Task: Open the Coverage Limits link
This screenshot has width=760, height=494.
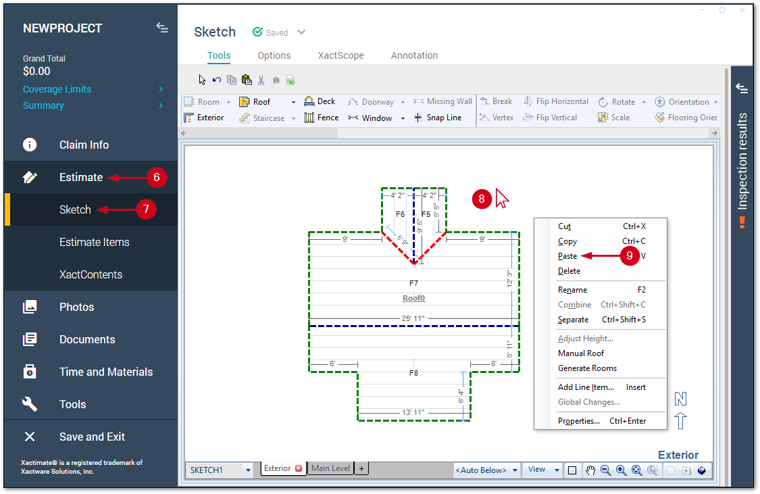Action: 57,89
